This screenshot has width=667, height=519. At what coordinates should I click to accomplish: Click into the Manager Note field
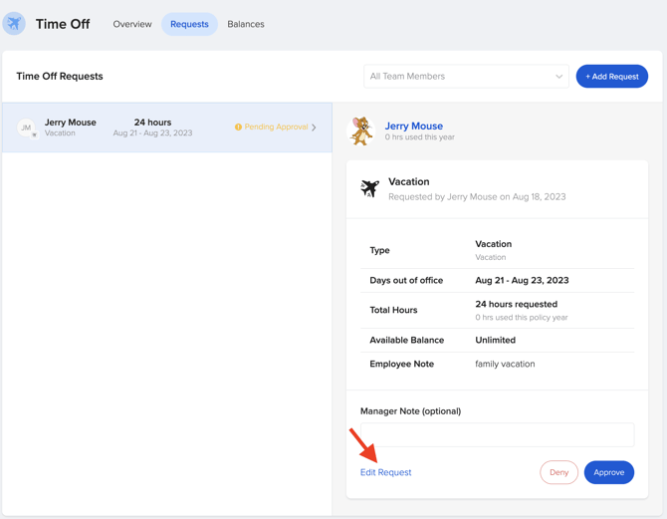click(497, 434)
